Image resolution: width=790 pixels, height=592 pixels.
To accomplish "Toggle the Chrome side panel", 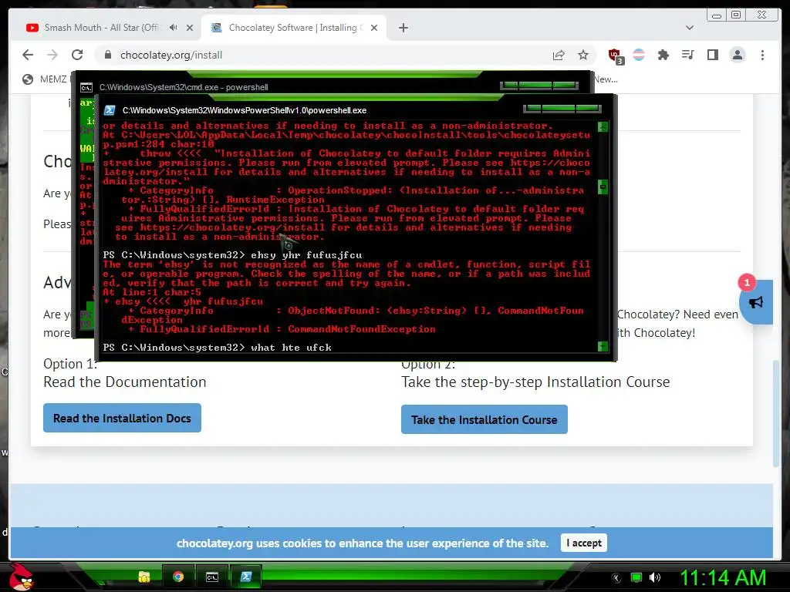I will [x=712, y=55].
